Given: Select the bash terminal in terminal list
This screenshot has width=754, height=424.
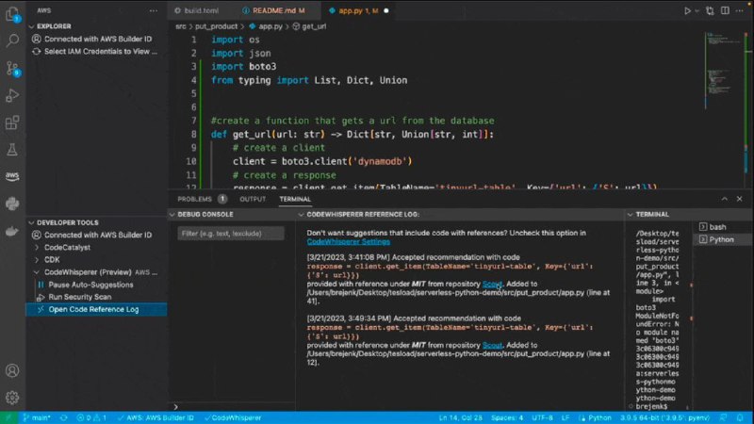Looking at the screenshot, I should [x=716, y=227].
